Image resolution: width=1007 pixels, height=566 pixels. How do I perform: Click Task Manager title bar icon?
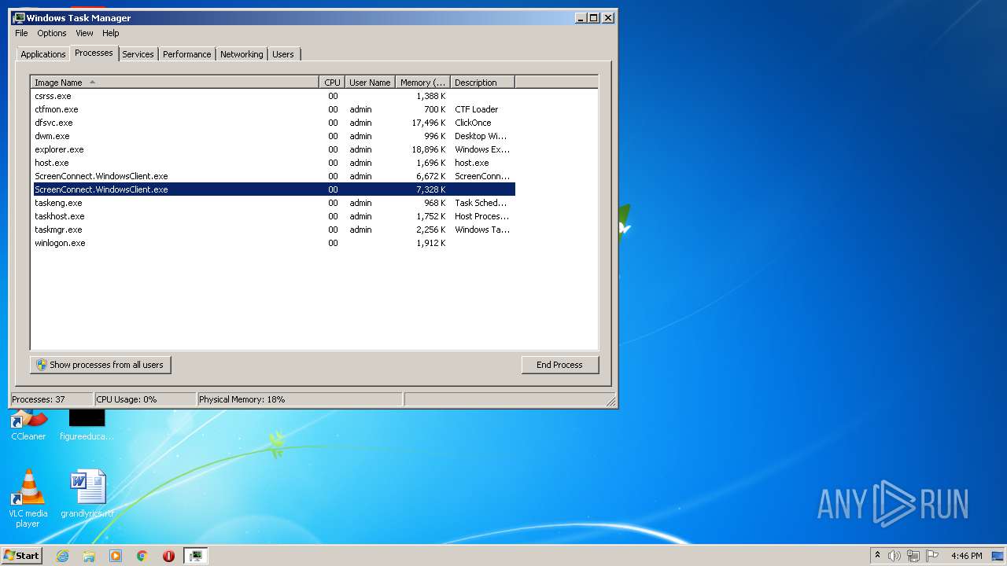(x=19, y=17)
